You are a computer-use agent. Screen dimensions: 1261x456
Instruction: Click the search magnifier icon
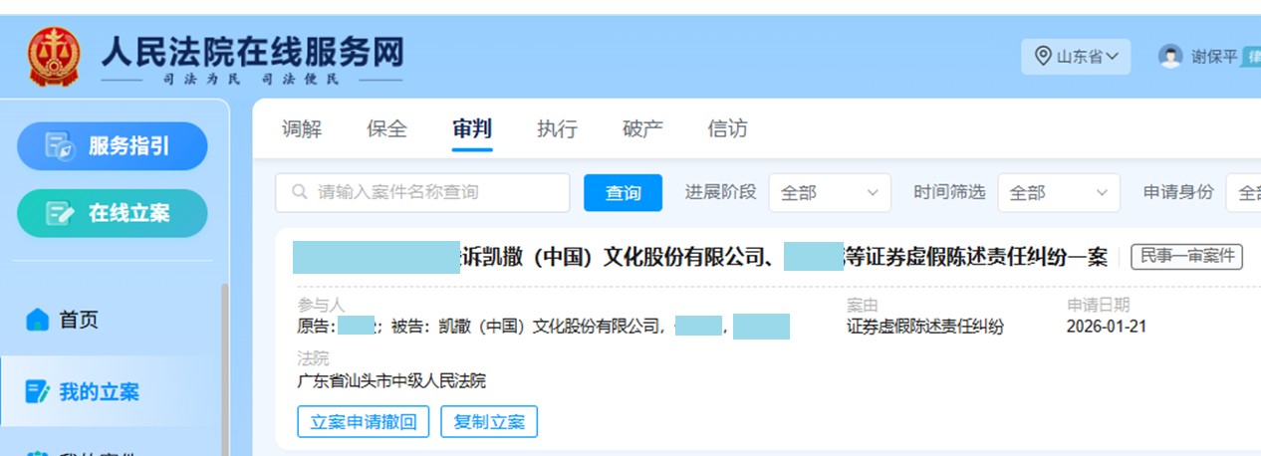(x=300, y=192)
